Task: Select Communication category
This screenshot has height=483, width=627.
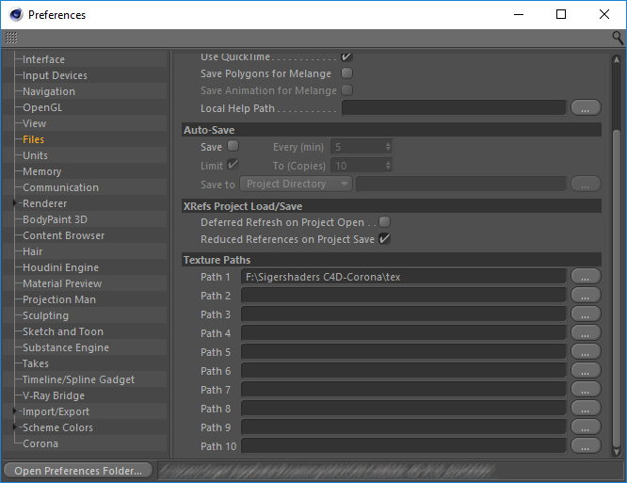Action: click(x=60, y=187)
